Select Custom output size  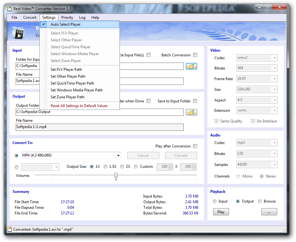[x=136, y=167]
